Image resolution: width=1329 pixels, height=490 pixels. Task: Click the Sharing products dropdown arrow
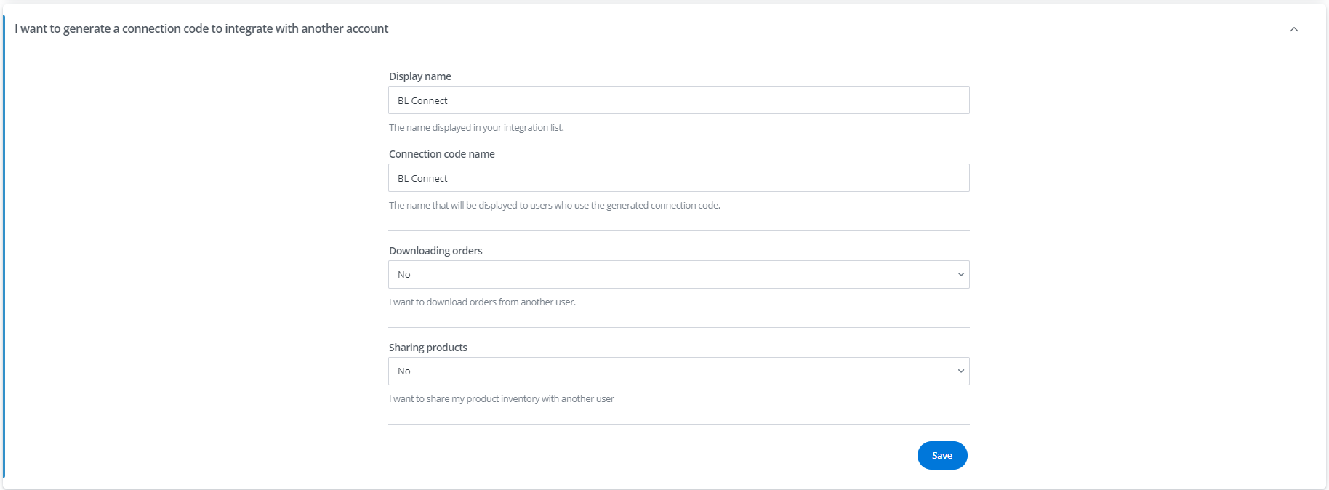pyautogui.click(x=960, y=371)
